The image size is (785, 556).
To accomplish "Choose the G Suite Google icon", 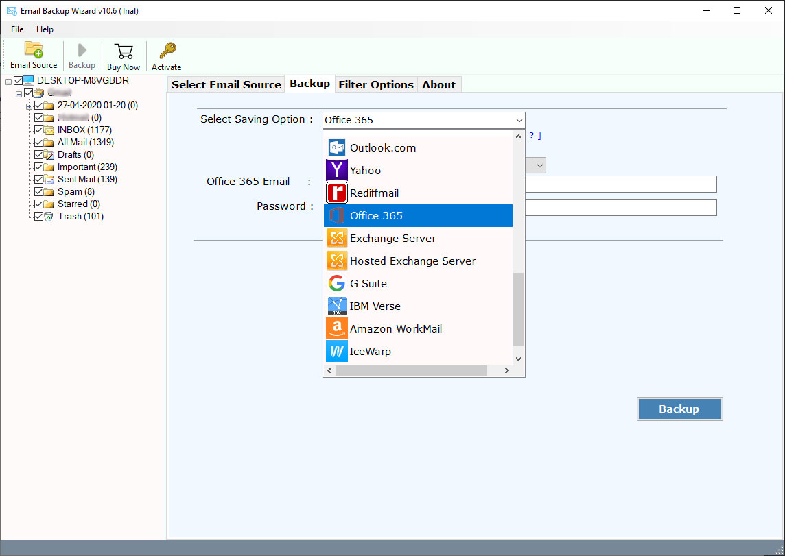I will pyautogui.click(x=336, y=283).
